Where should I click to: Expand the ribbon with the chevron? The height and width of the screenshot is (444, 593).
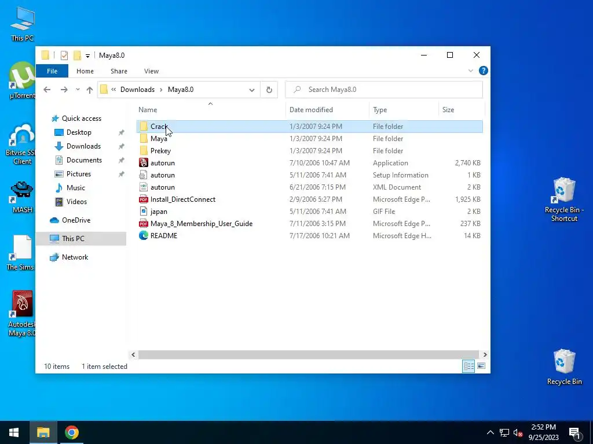point(470,71)
